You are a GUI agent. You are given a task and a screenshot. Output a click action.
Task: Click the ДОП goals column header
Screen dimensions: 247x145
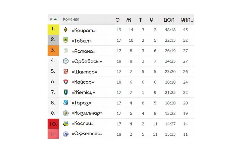(x=169, y=20)
